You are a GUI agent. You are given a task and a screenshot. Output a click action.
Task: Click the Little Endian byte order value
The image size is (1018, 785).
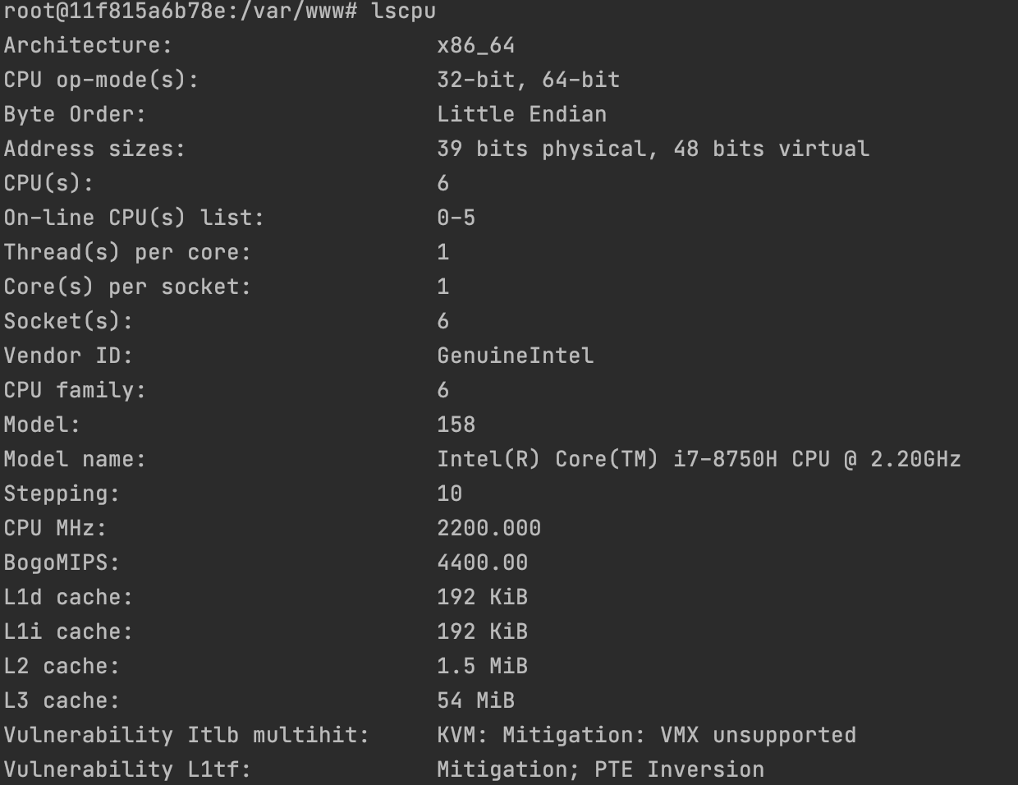coord(521,114)
